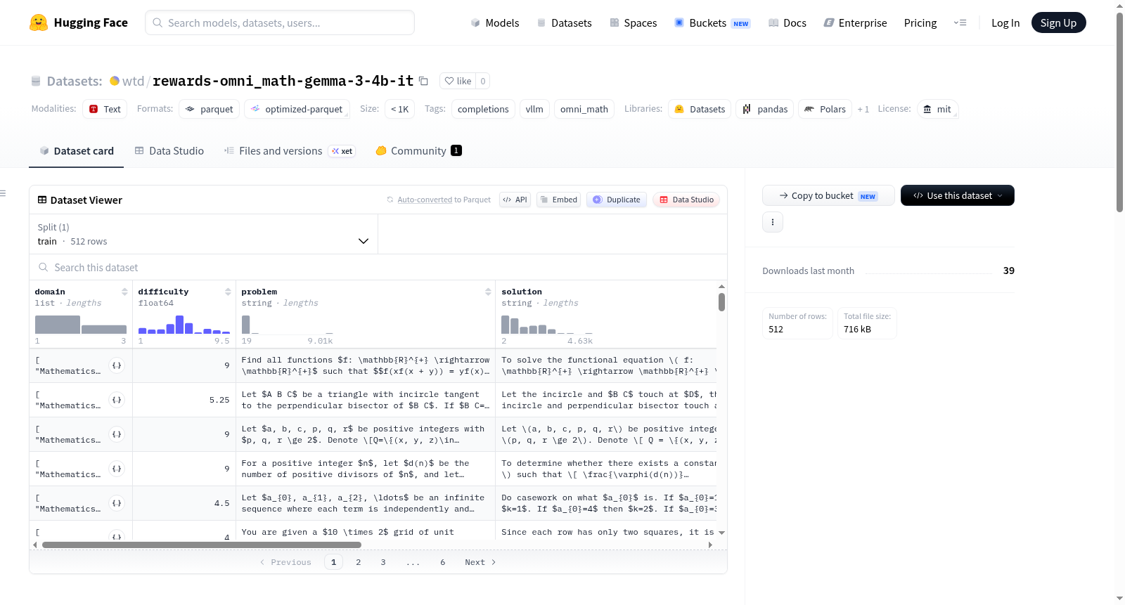Click Copy to bucket button
The width and height of the screenshot is (1125, 605).
[x=828, y=195]
